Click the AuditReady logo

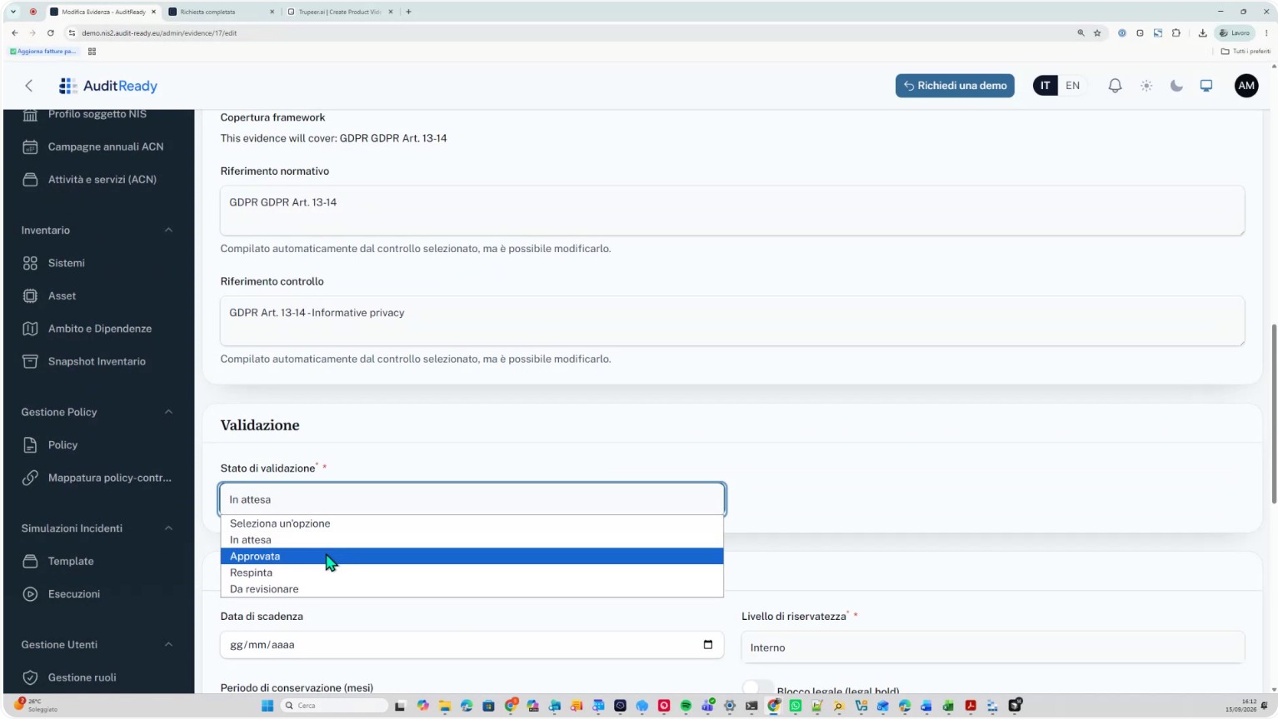(x=108, y=86)
